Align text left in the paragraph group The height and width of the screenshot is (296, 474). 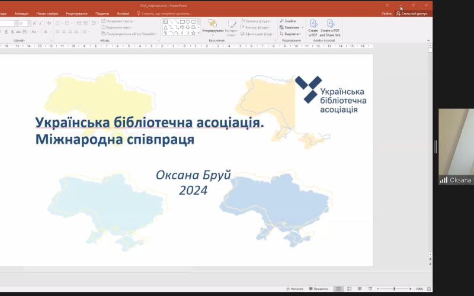pos(57,32)
